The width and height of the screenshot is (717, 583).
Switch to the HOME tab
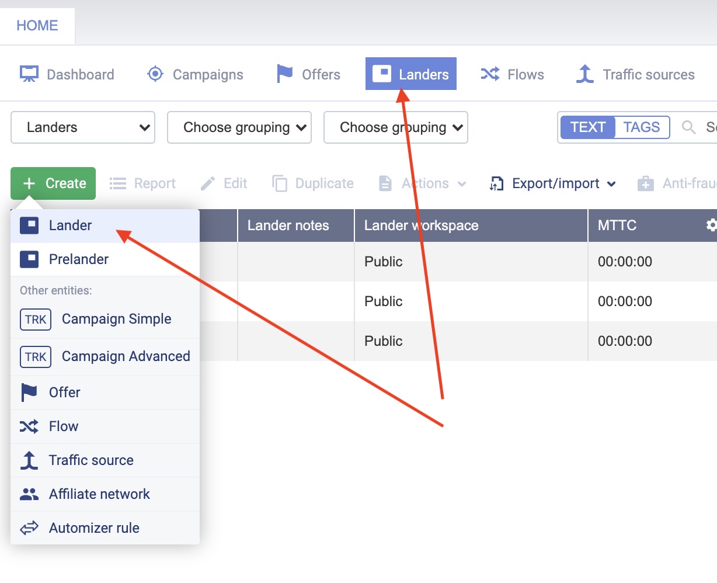click(x=37, y=26)
